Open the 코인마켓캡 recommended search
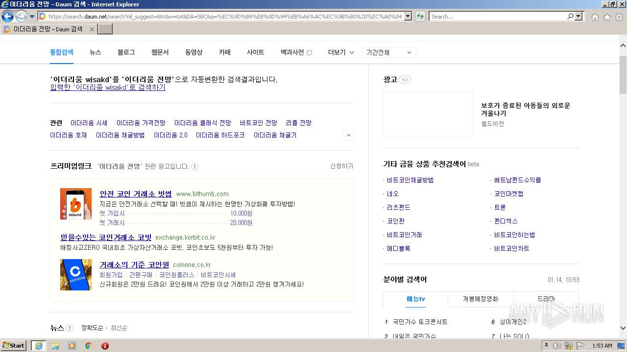627x352 pixels. click(508, 194)
